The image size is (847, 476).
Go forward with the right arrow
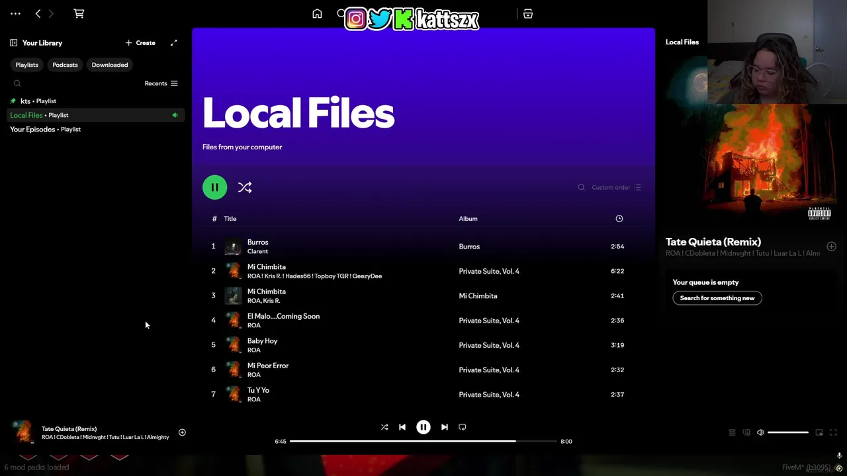pyautogui.click(x=51, y=13)
